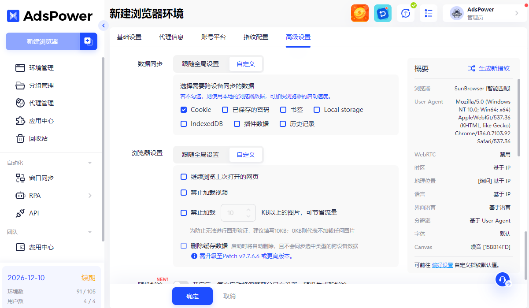The image size is (529, 308).
Task: Collapse the 自动化 section
Action: click(x=90, y=163)
